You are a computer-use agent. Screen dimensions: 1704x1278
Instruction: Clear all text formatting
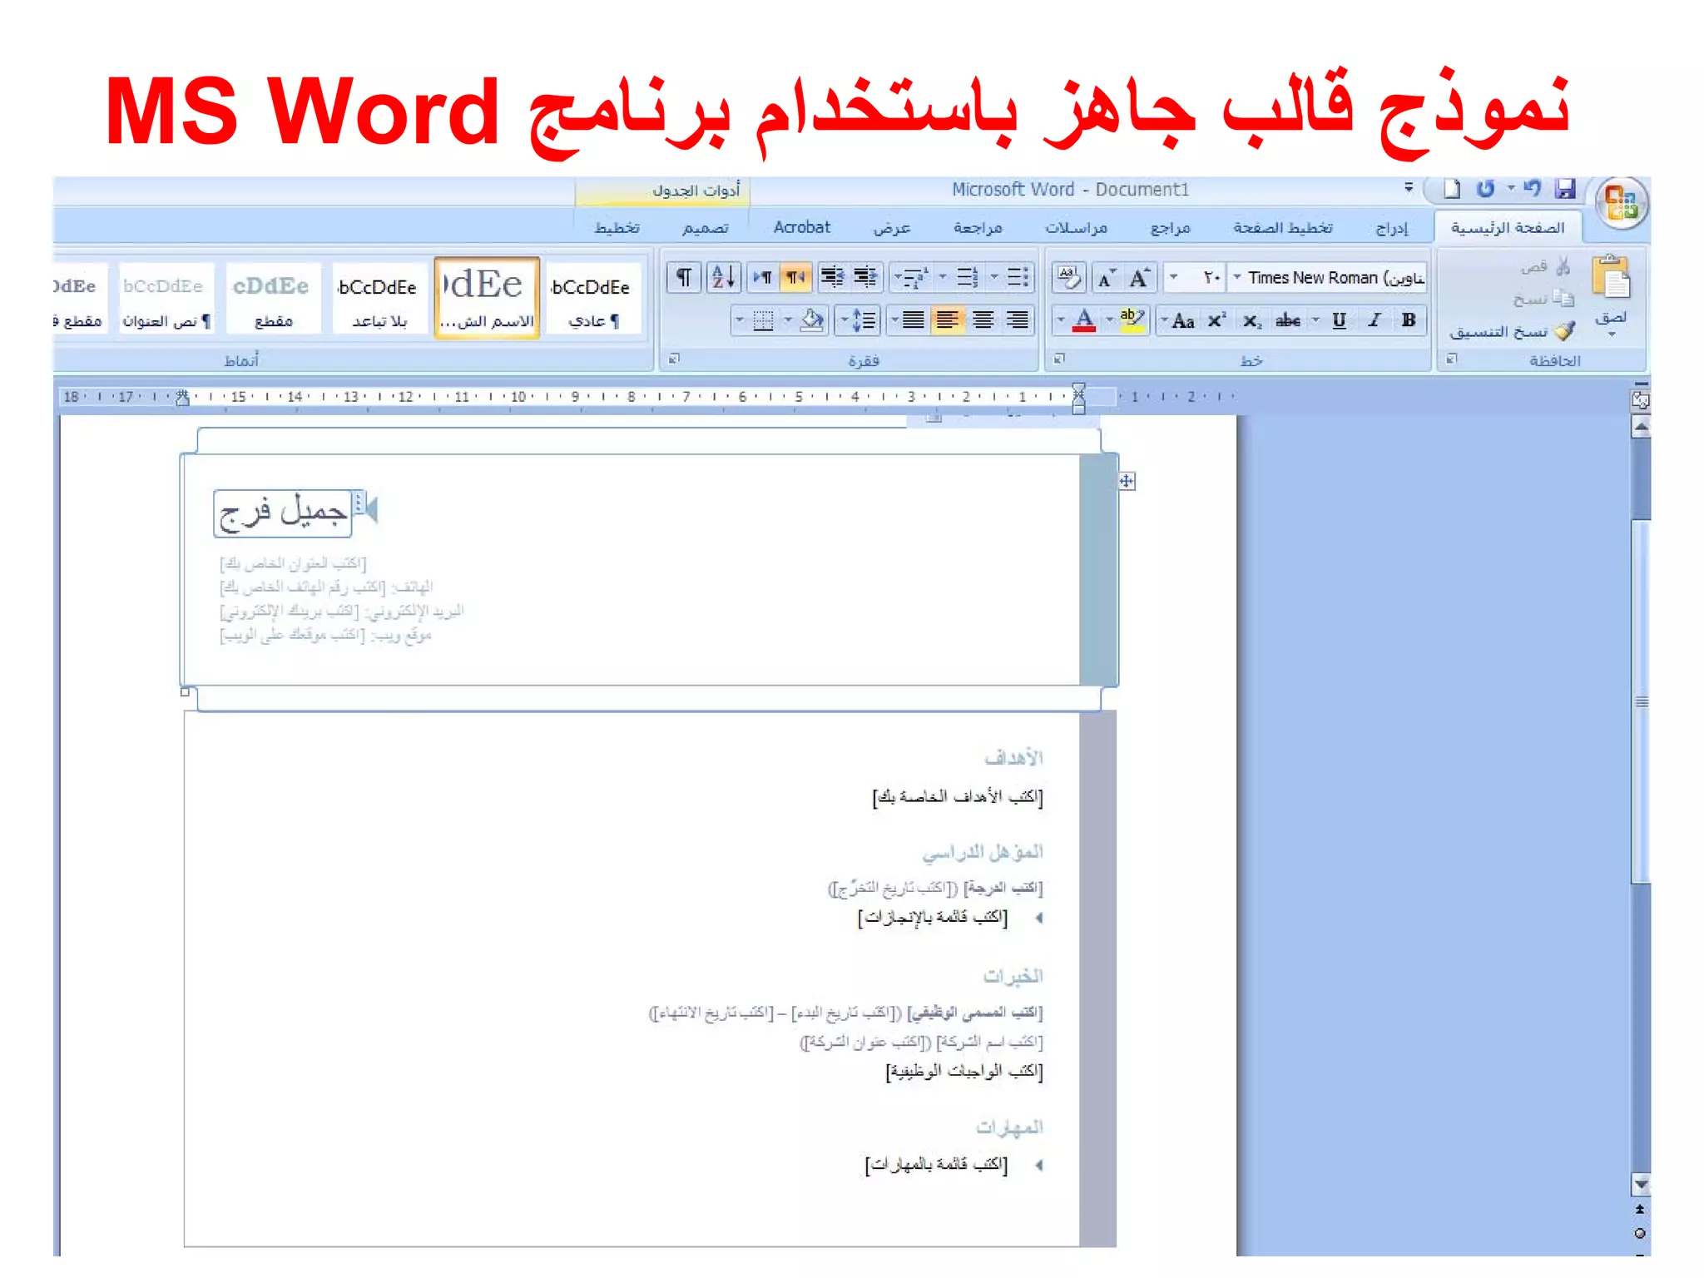(1068, 277)
